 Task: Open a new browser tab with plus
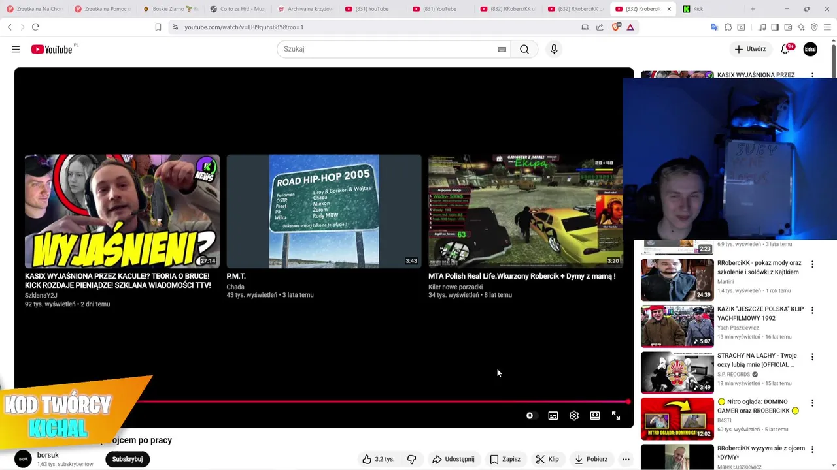tap(753, 9)
